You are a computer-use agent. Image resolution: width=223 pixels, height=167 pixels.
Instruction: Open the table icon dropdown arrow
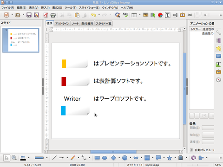[x=140, y=15]
